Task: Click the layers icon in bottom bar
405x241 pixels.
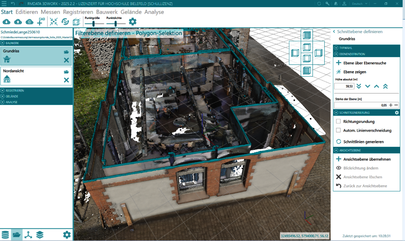Action: click(x=40, y=235)
